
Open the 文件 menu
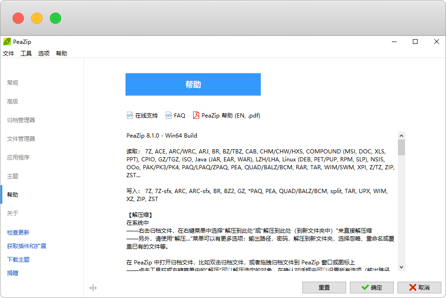(x=8, y=54)
